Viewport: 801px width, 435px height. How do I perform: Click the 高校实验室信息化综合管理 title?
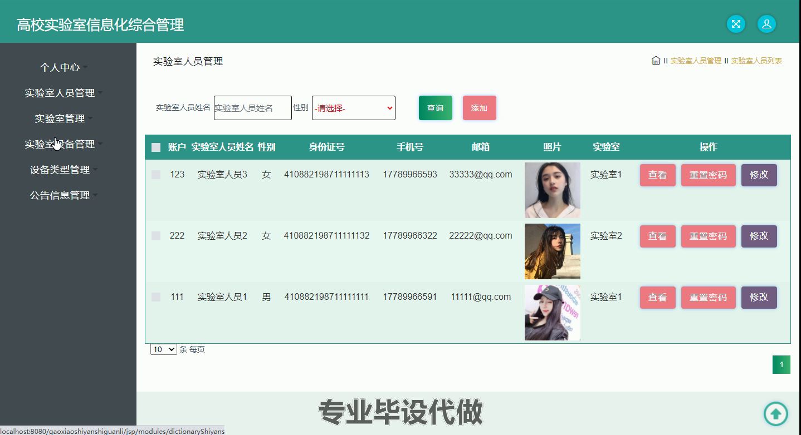[100, 24]
